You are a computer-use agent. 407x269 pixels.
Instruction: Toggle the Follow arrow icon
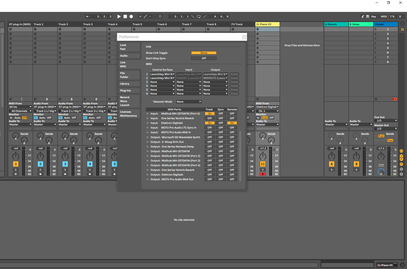click(88, 16)
